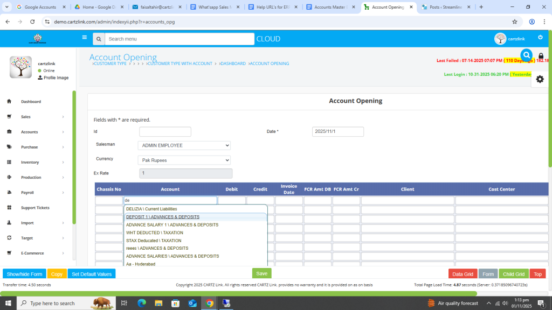Click the Show/hide Form button
This screenshot has width=552, height=310.
[x=24, y=274]
